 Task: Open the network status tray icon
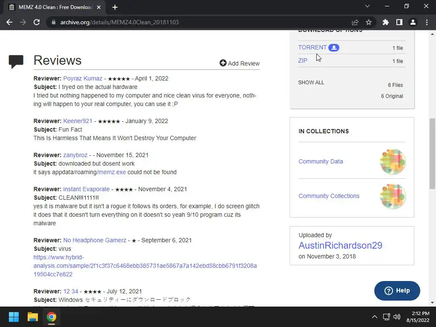pyautogui.click(x=386, y=317)
